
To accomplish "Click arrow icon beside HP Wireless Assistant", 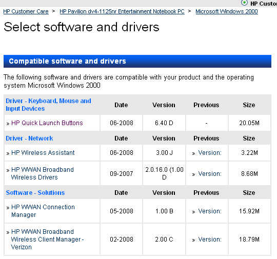I will pos(8,153).
